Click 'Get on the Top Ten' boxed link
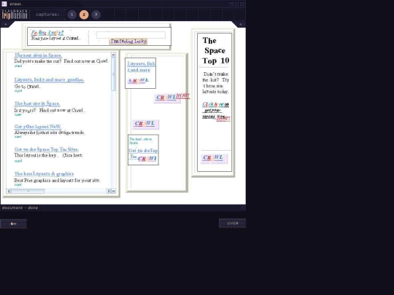This screenshot has width=394, height=295. [143, 153]
